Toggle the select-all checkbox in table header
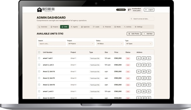 39,52
